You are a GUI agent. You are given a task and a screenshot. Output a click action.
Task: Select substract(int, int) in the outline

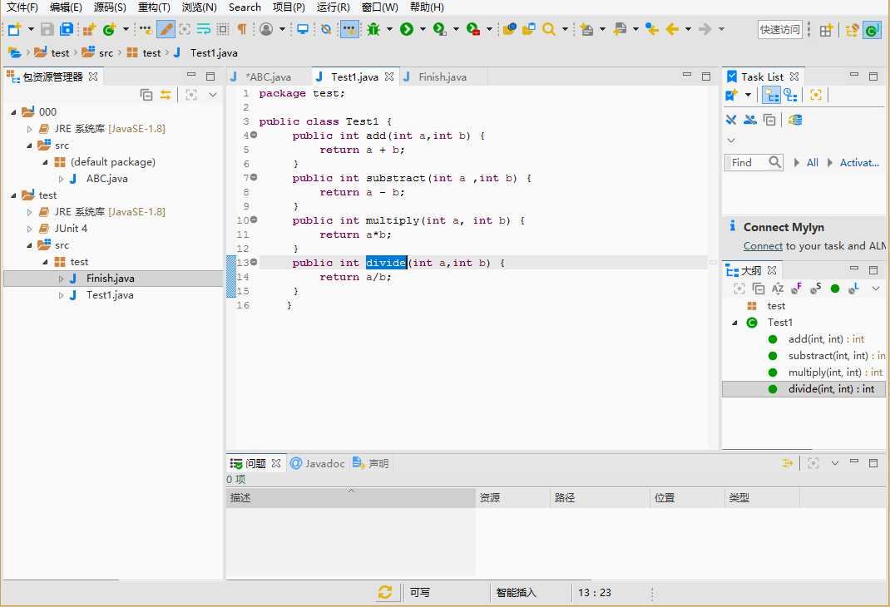[830, 356]
